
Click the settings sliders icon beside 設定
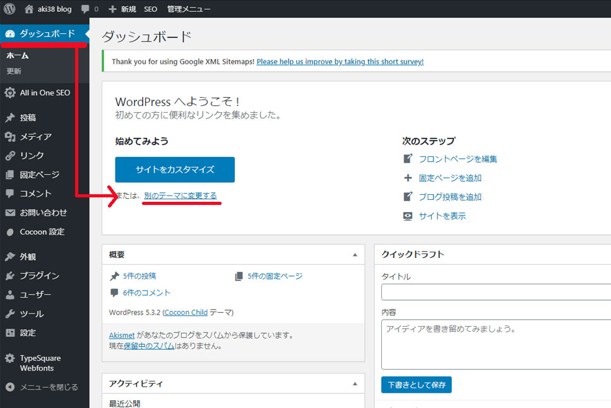(10, 333)
